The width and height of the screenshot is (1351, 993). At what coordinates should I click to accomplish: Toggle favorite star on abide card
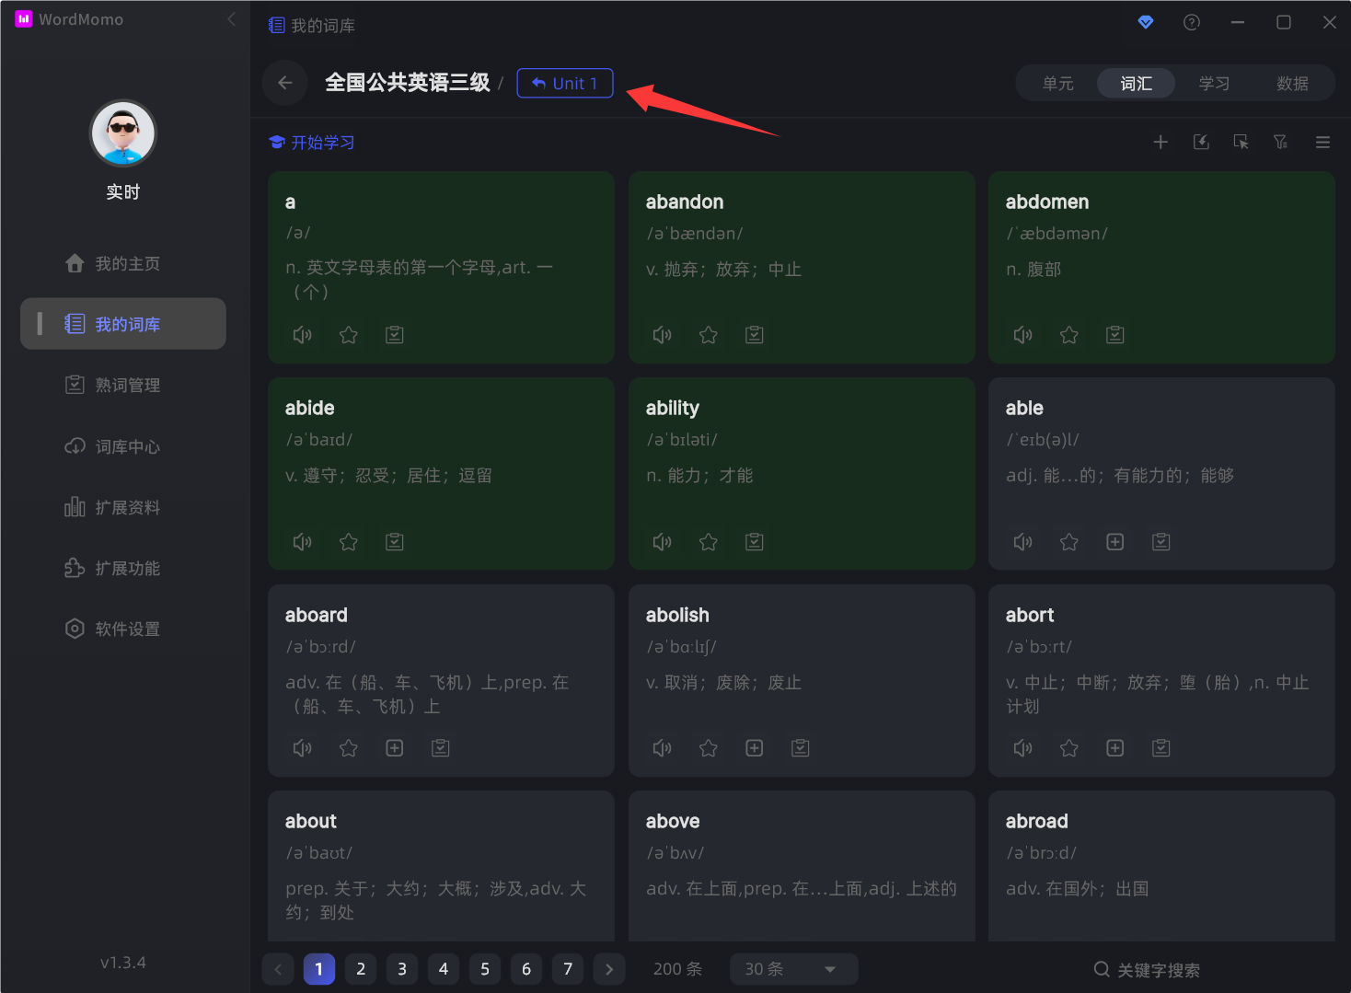348,542
